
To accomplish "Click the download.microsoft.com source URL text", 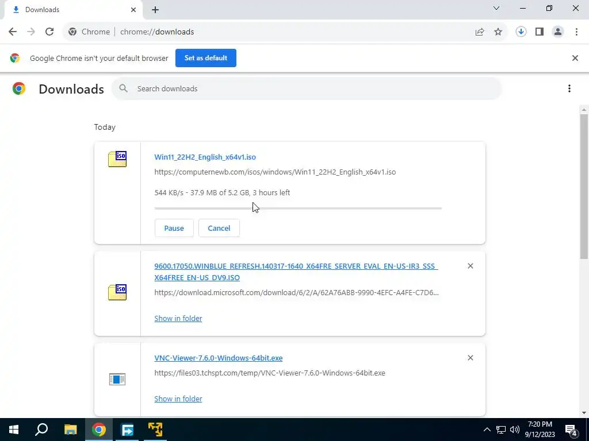I will click(296, 292).
